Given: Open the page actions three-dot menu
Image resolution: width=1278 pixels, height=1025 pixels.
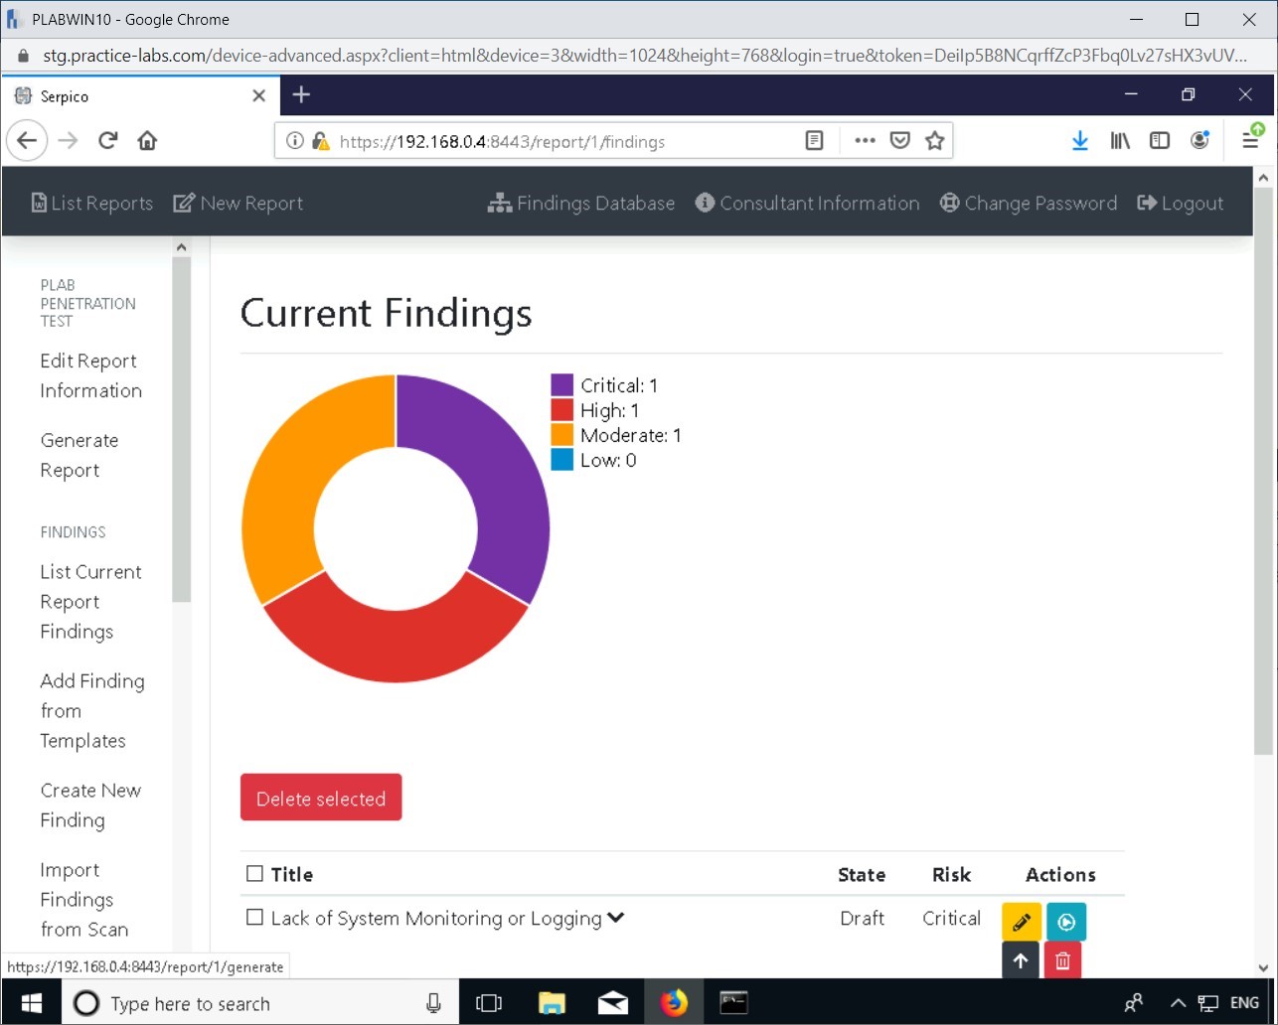Looking at the screenshot, I should (x=865, y=141).
